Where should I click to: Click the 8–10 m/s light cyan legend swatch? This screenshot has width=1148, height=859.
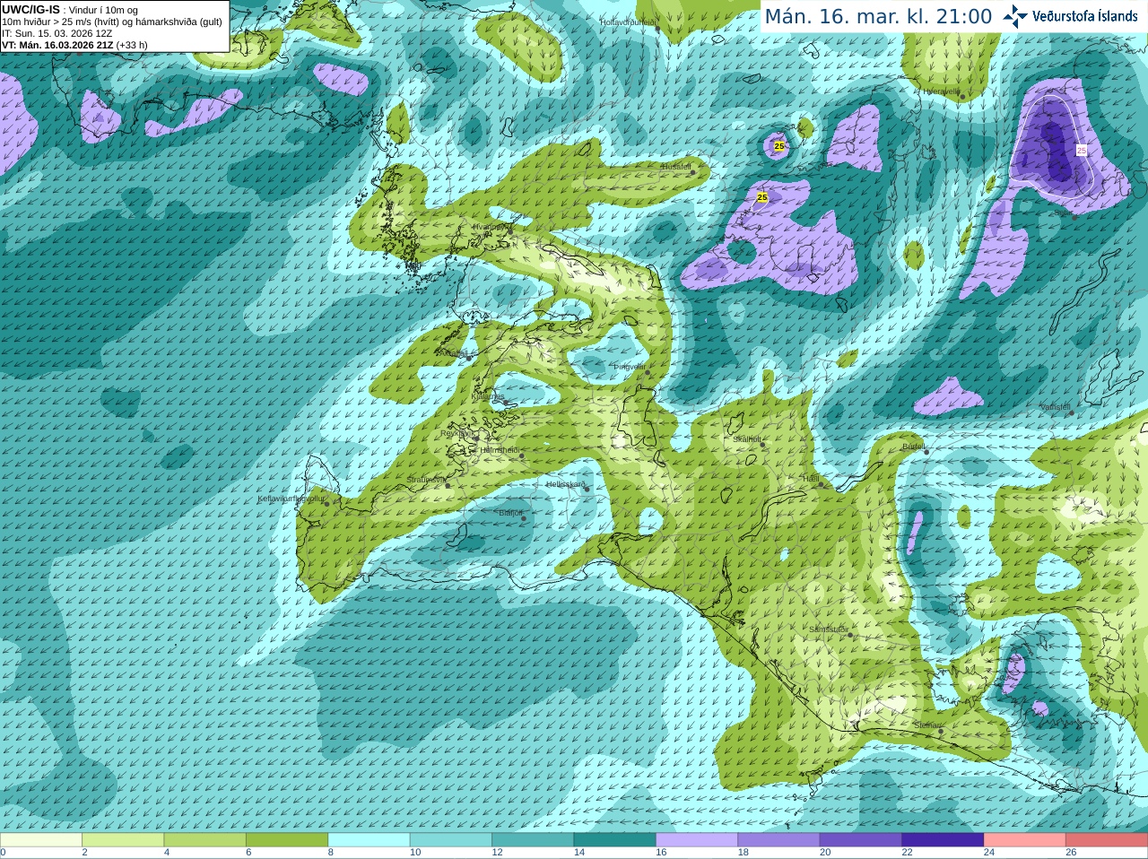click(369, 840)
